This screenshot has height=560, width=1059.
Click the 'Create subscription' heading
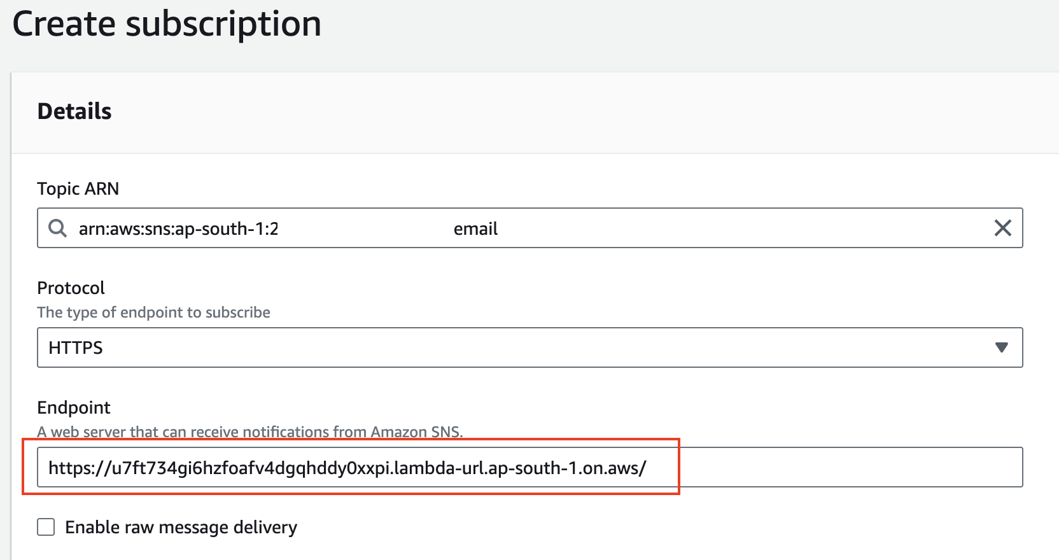pyautogui.click(x=167, y=24)
